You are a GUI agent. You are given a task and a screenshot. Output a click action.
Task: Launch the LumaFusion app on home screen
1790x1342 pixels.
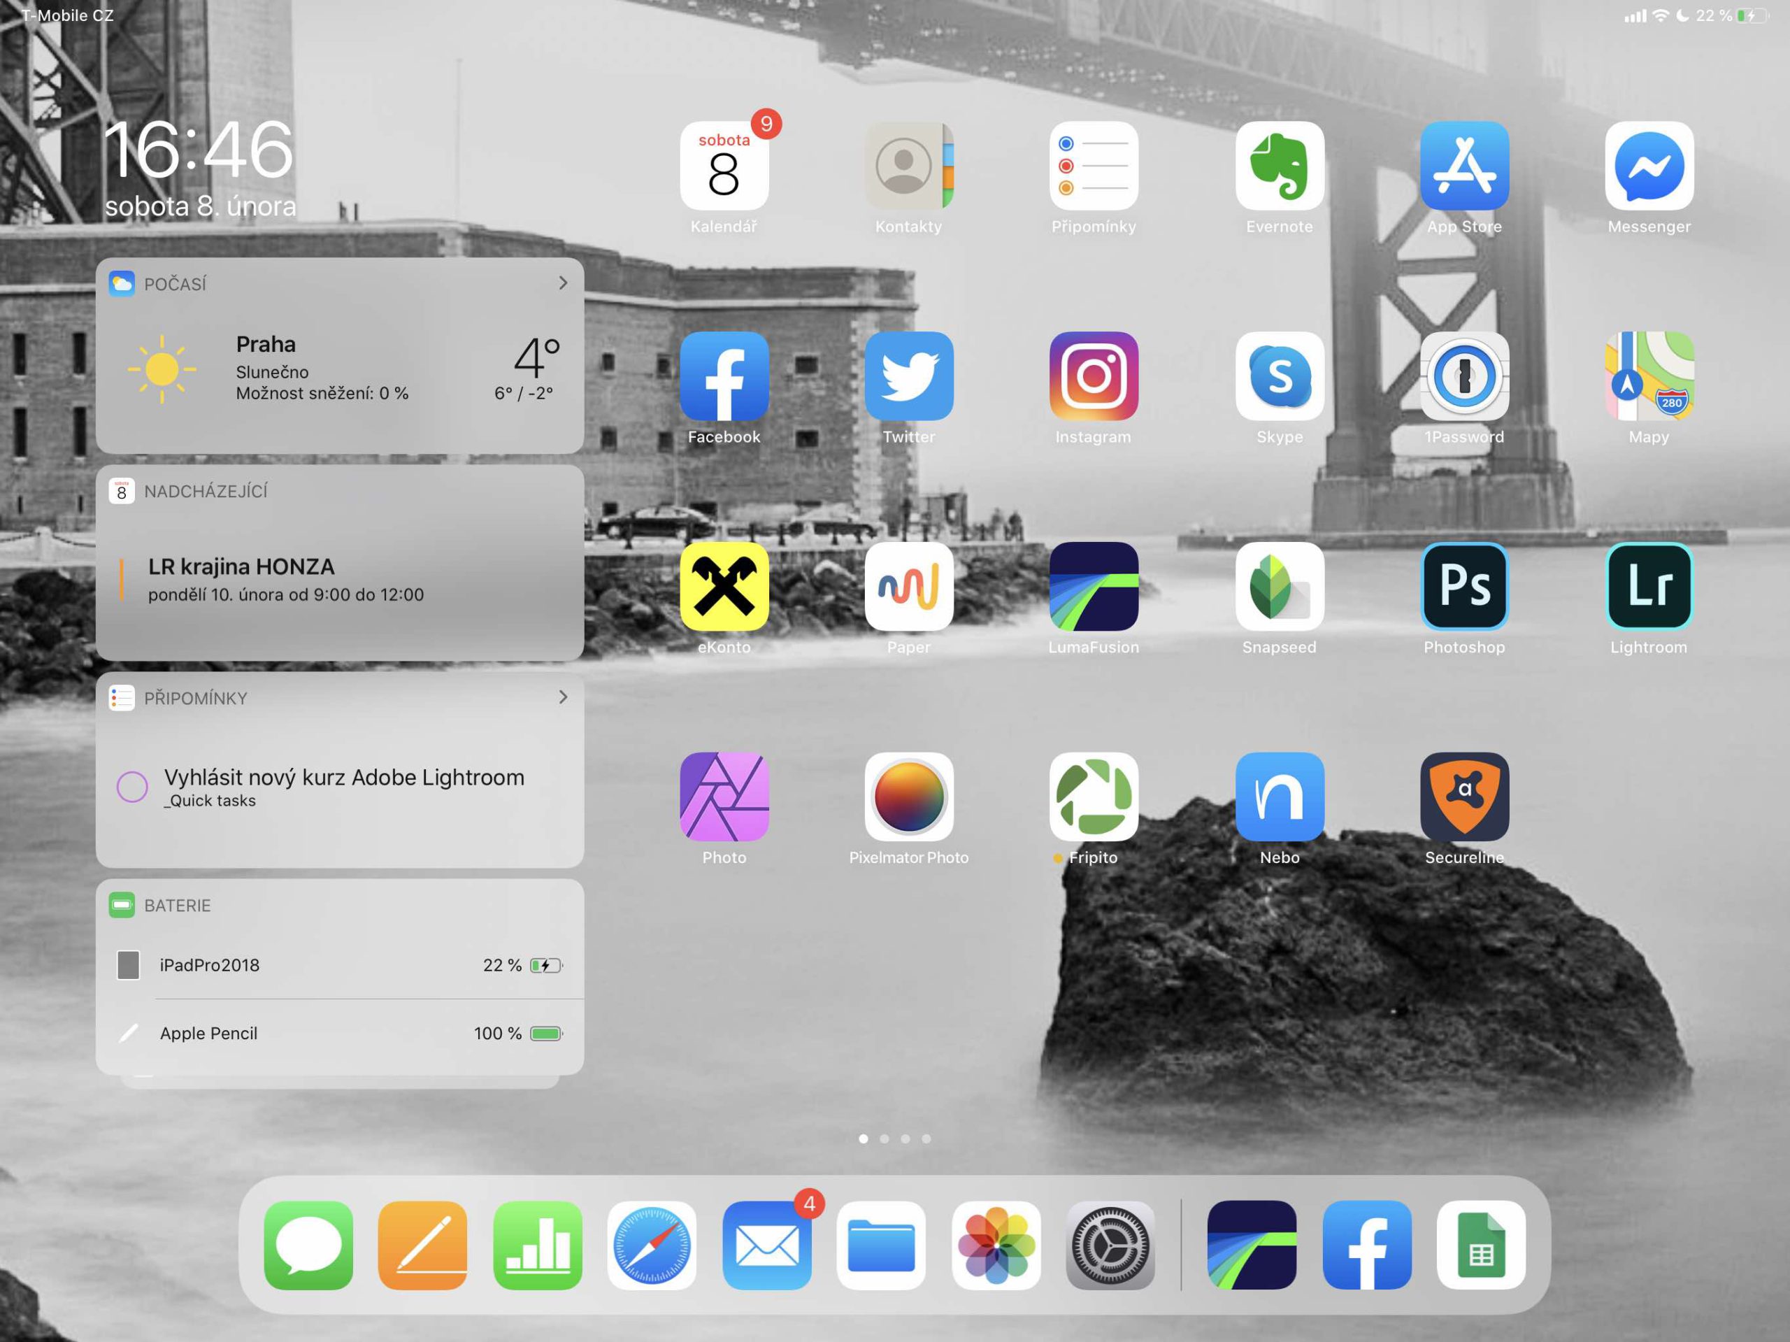pyautogui.click(x=1094, y=586)
